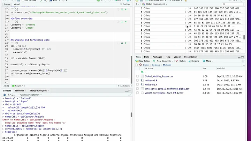Click the Global_Mobility_Report.csv file icon
This screenshot has width=251, height=141.
click(x=142, y=76)
